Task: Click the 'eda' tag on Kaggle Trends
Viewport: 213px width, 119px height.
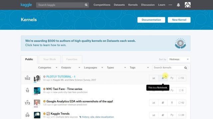Action: [92, 117]
